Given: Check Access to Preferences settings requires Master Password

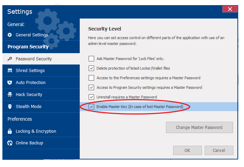Looking at the screenshot, I should [91, 78].
